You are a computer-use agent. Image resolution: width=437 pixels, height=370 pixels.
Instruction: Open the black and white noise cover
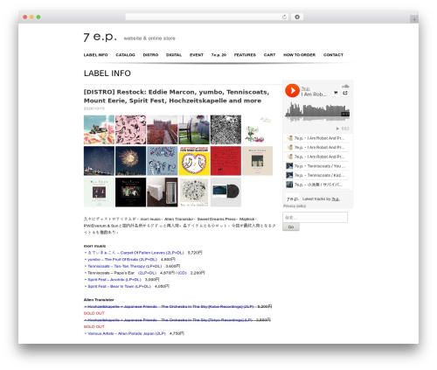point(225,129)
